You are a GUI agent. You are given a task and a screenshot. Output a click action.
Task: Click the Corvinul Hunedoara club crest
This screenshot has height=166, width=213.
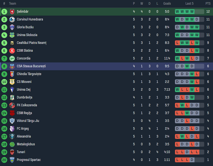click(x=12, y=19)
